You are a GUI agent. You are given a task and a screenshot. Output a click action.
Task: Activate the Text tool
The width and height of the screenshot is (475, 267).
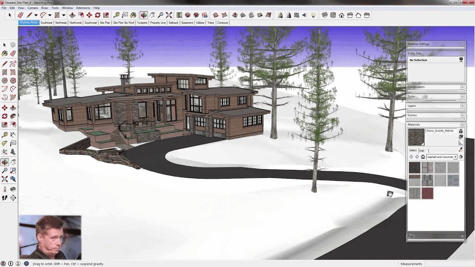13,143
